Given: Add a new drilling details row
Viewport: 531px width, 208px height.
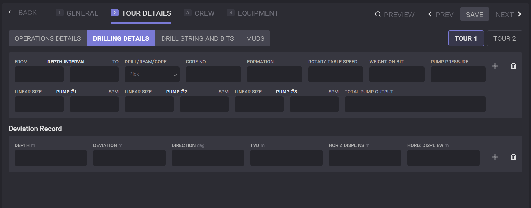Looking at the screenshot, I should click(495, 66).
